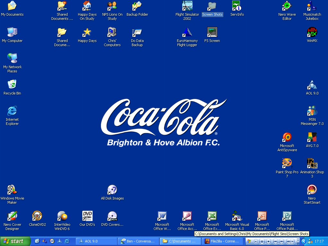Launch Internet Explorer from Quick Launch

click(67, 241)
